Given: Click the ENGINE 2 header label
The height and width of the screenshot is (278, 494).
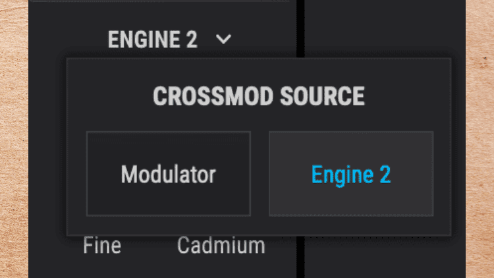Looking at the screenshot, I should [153, 40].
